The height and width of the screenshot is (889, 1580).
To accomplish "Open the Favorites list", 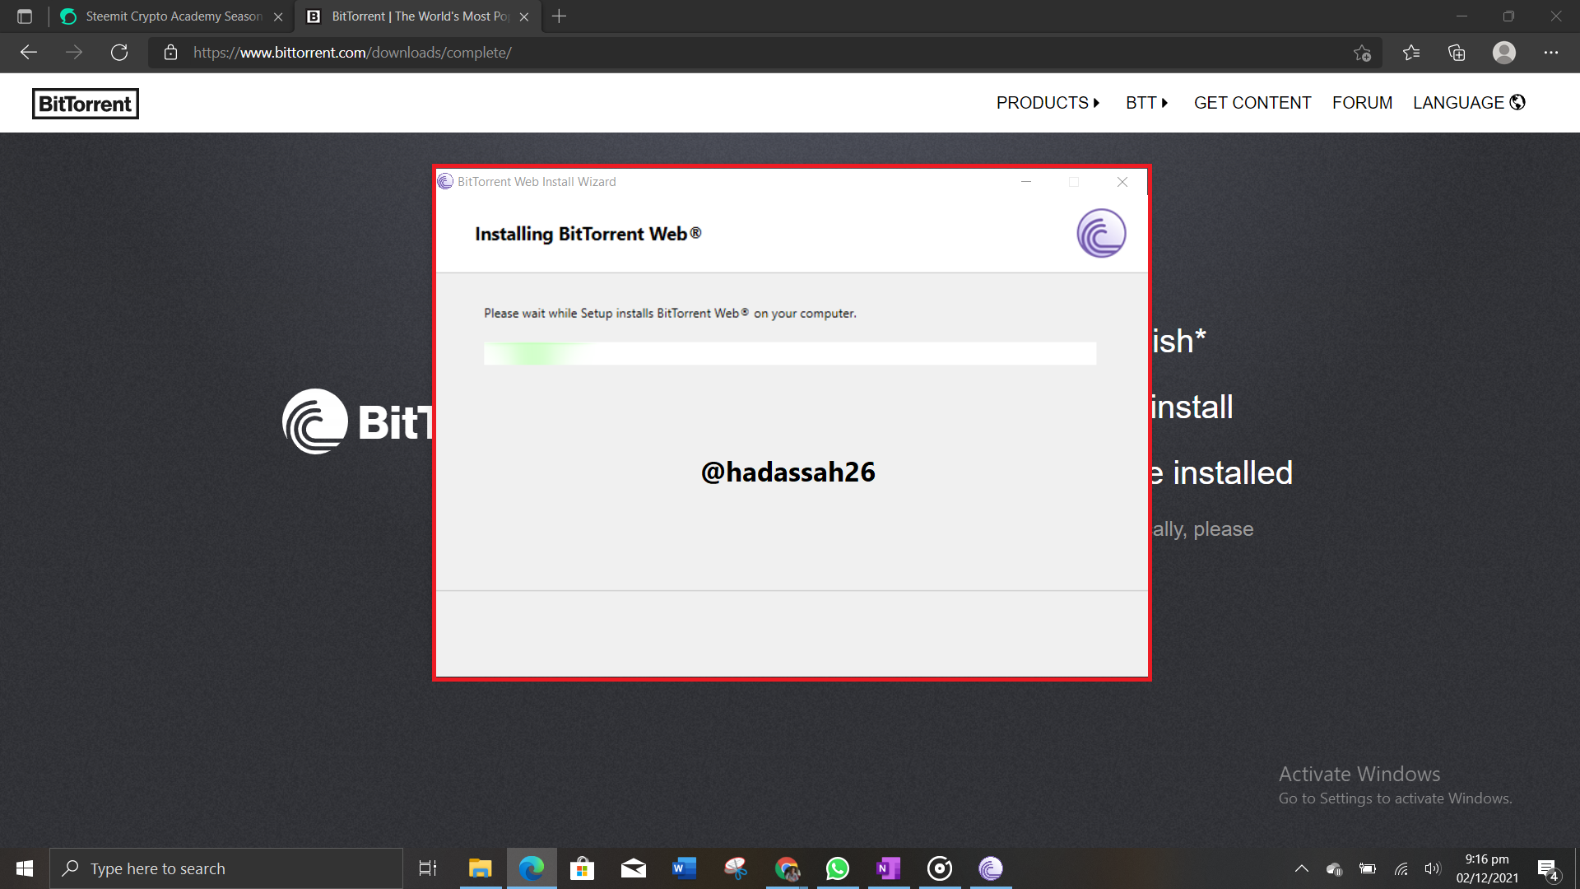I will tap(1410, 53).
